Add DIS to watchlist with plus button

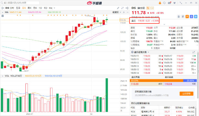click(196, 16)
